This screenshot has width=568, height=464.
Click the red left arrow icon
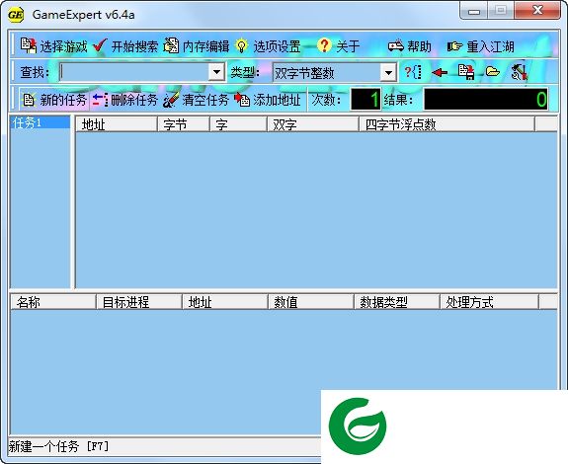[440, 73]
